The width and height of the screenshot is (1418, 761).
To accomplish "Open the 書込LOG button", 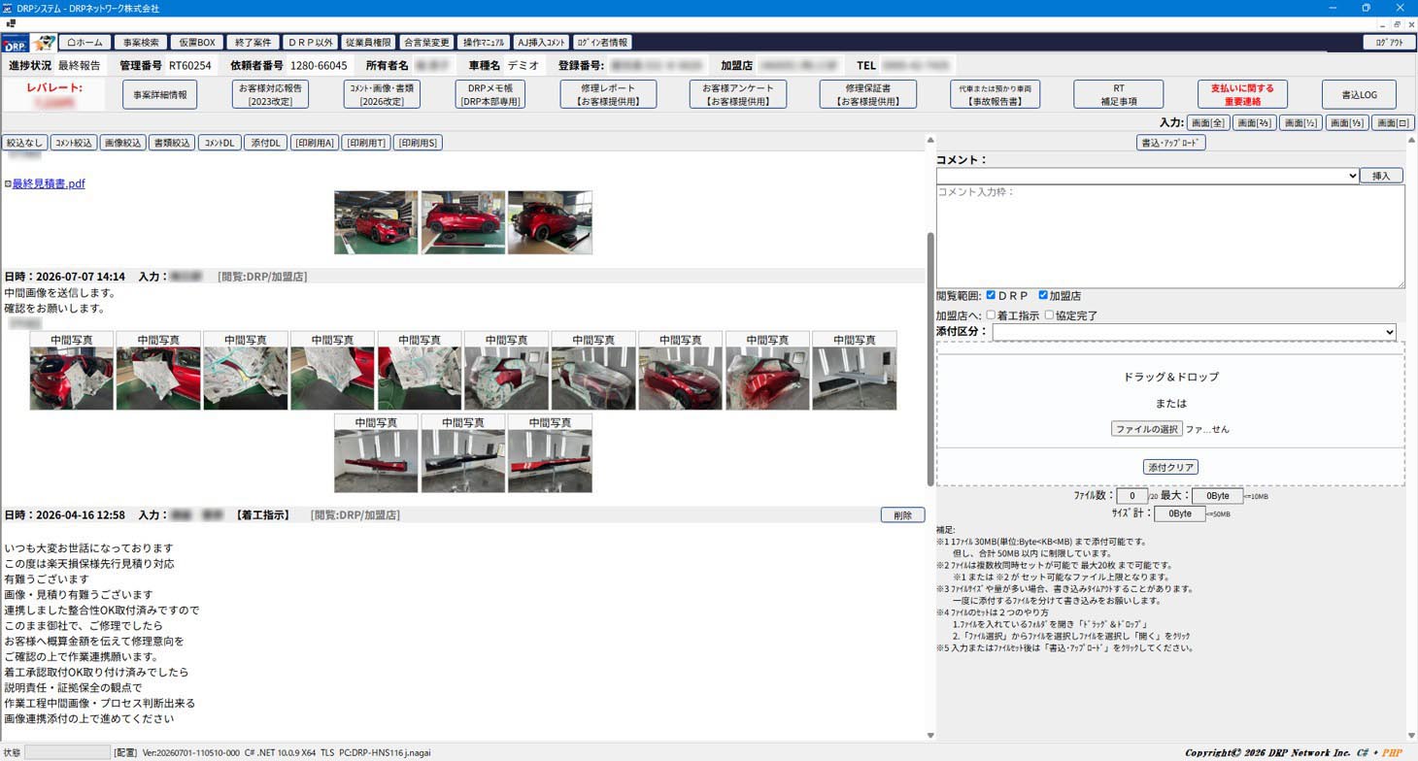I will tap(1359, 94).
